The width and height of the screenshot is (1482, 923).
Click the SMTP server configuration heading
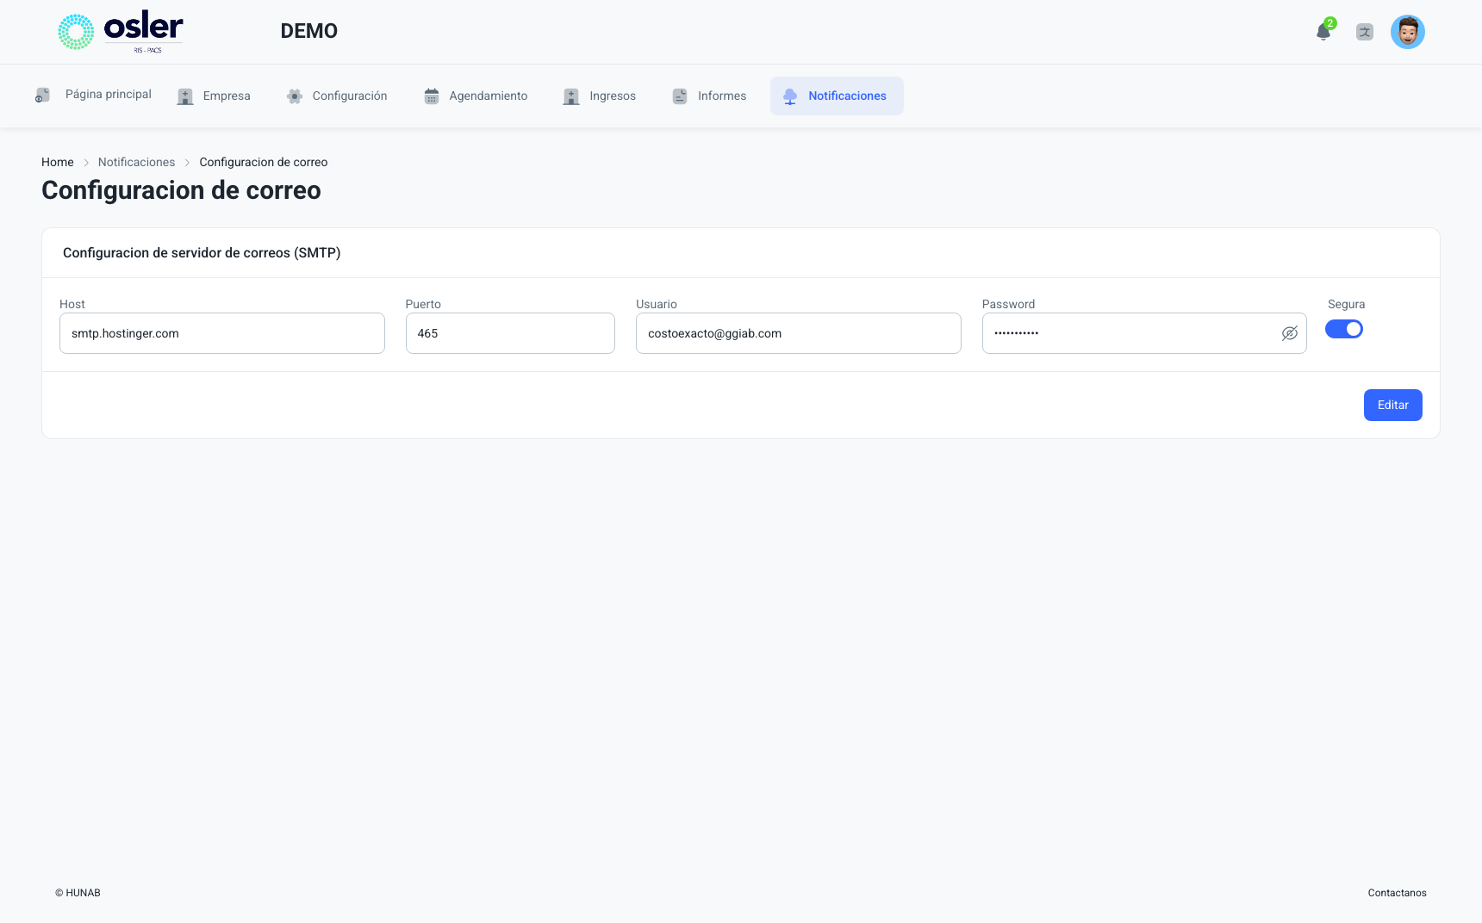click(202, 252)
